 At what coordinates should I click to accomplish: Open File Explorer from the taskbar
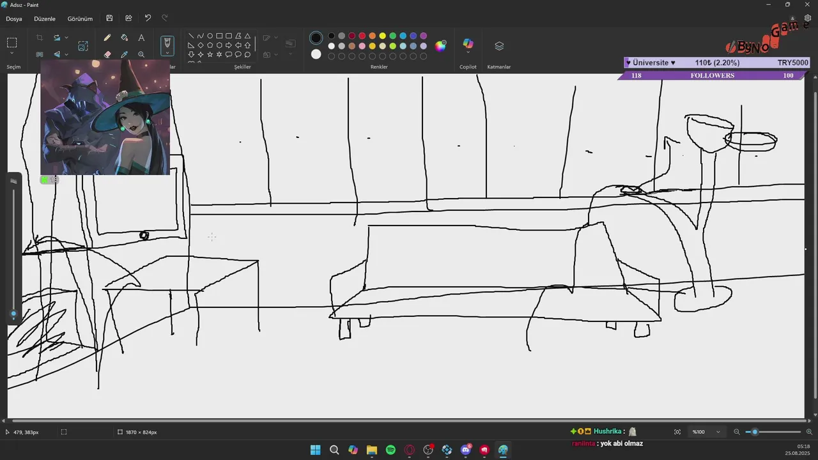point(372,450)
